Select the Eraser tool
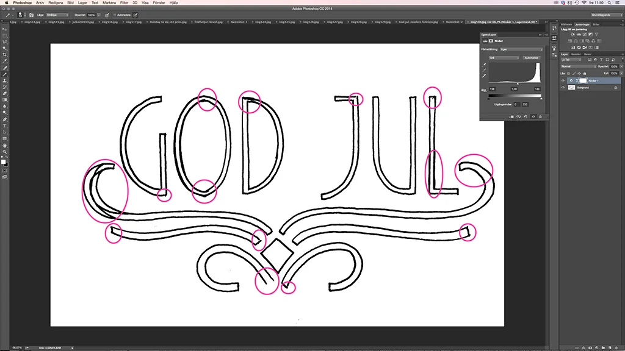The height and width of the screenshot is (351, 625). (x=5, y=93)
